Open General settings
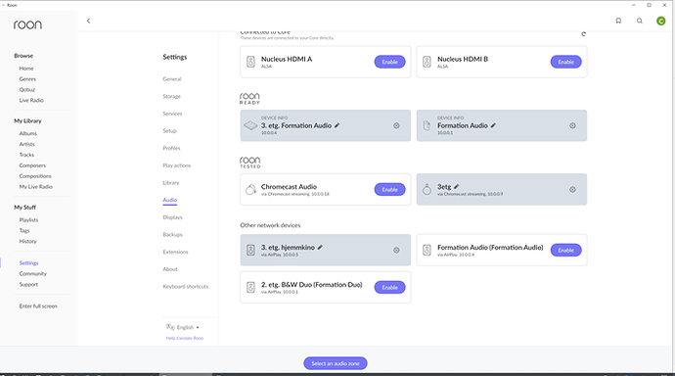 [172, 78]
